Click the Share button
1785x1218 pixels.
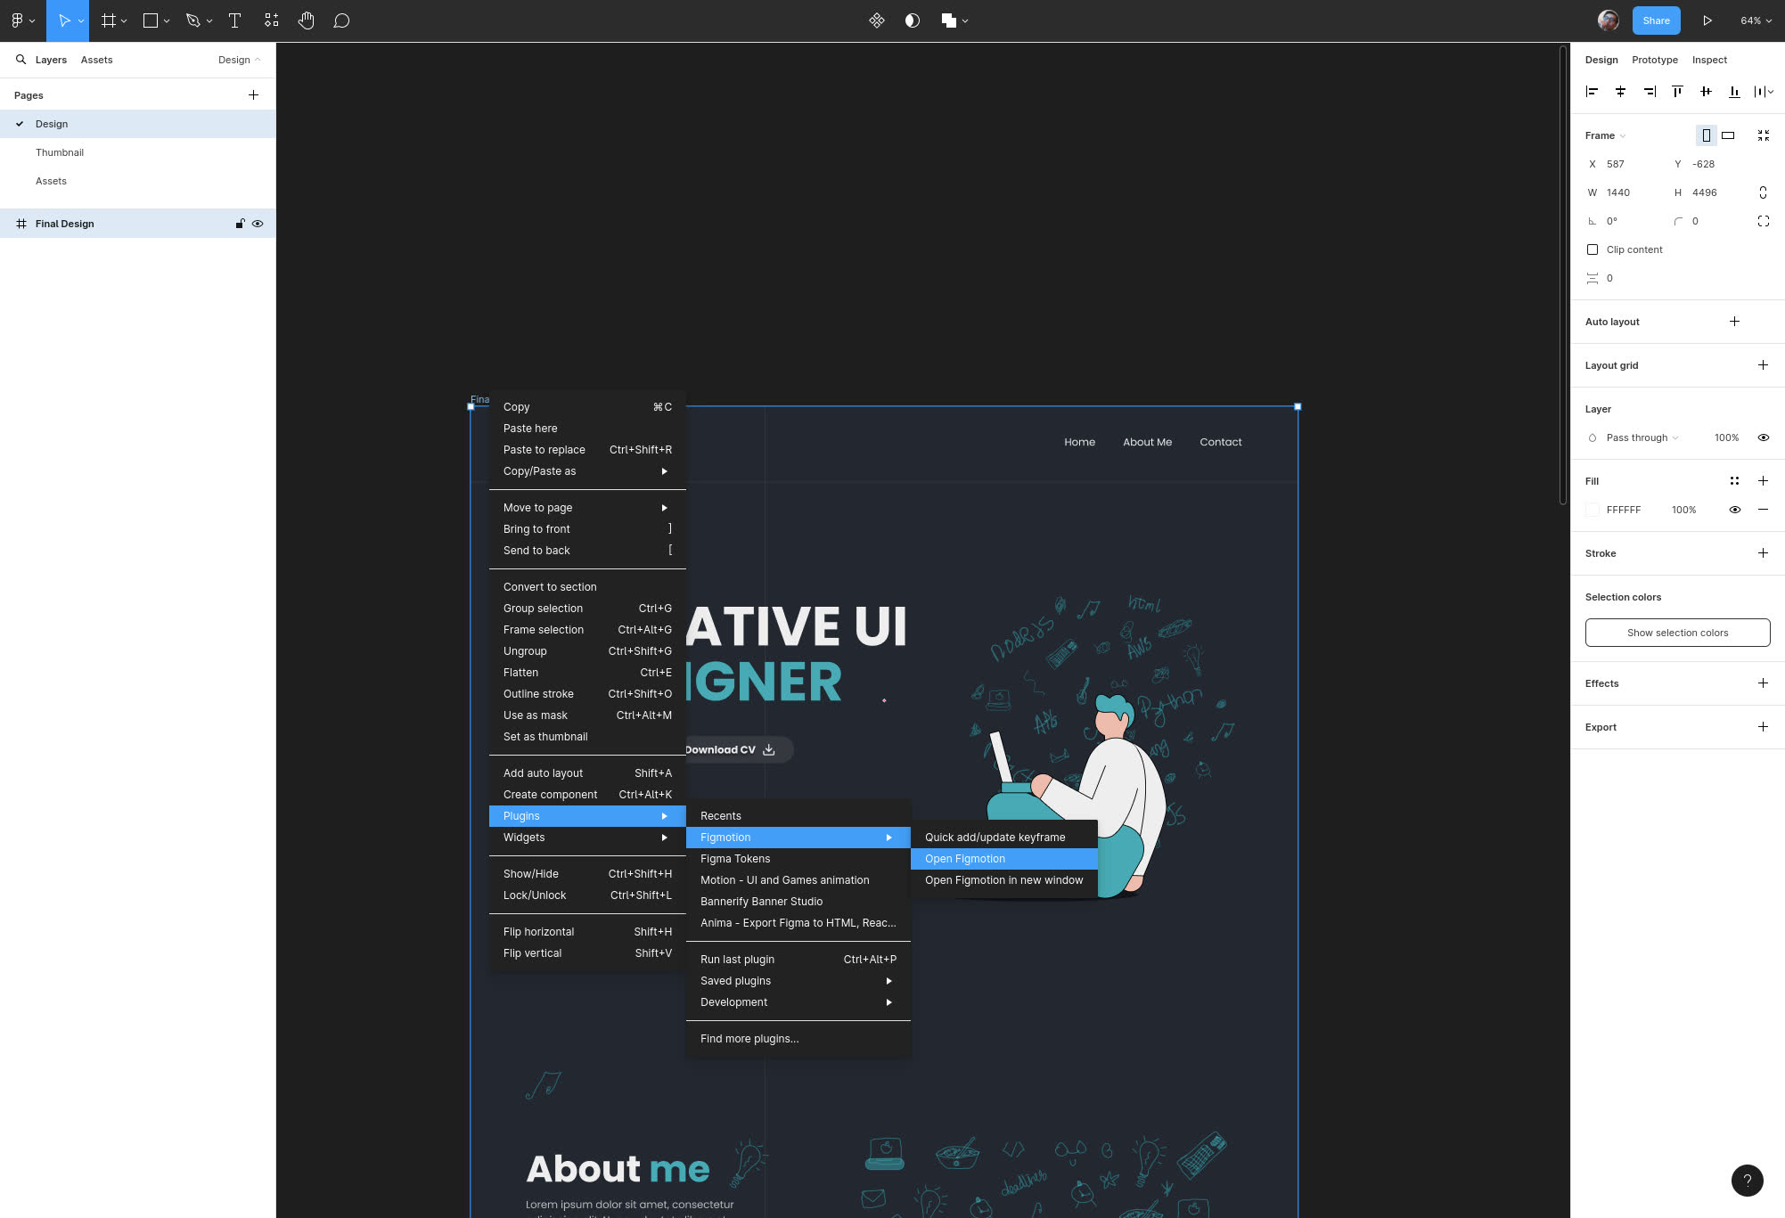tap(1657, 20)
